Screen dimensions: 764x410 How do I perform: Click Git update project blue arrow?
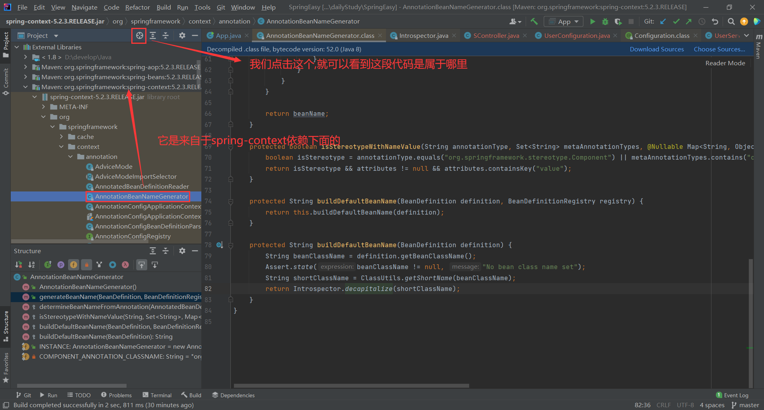pos(663,21)
